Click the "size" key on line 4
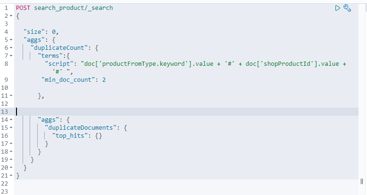Screen dimensions: 367x195 click(34, 32)
